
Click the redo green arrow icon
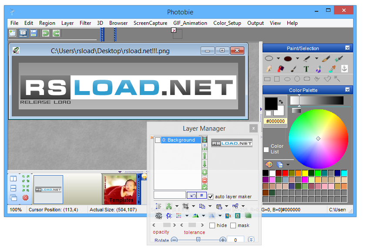click(56, 33)
